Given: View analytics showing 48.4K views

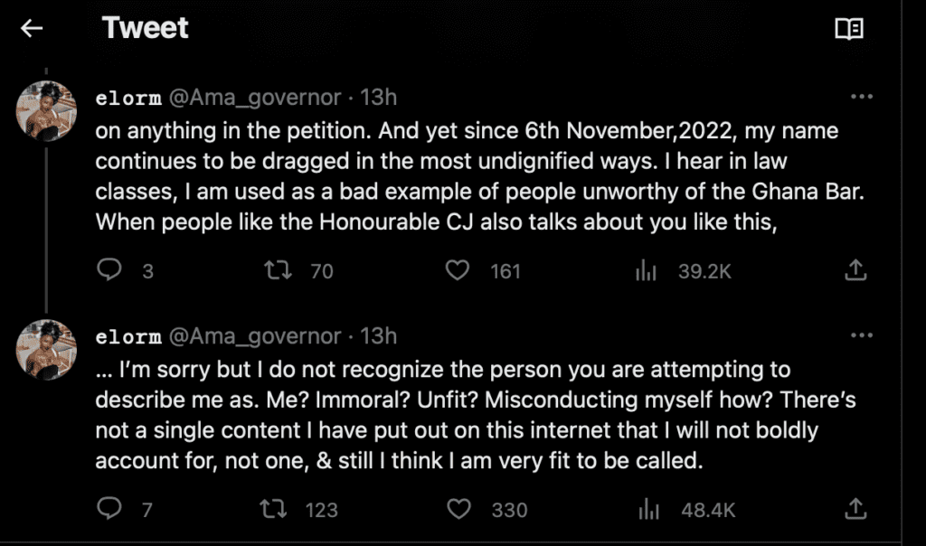Looking at the screenshot, I should tap(647, 509).
